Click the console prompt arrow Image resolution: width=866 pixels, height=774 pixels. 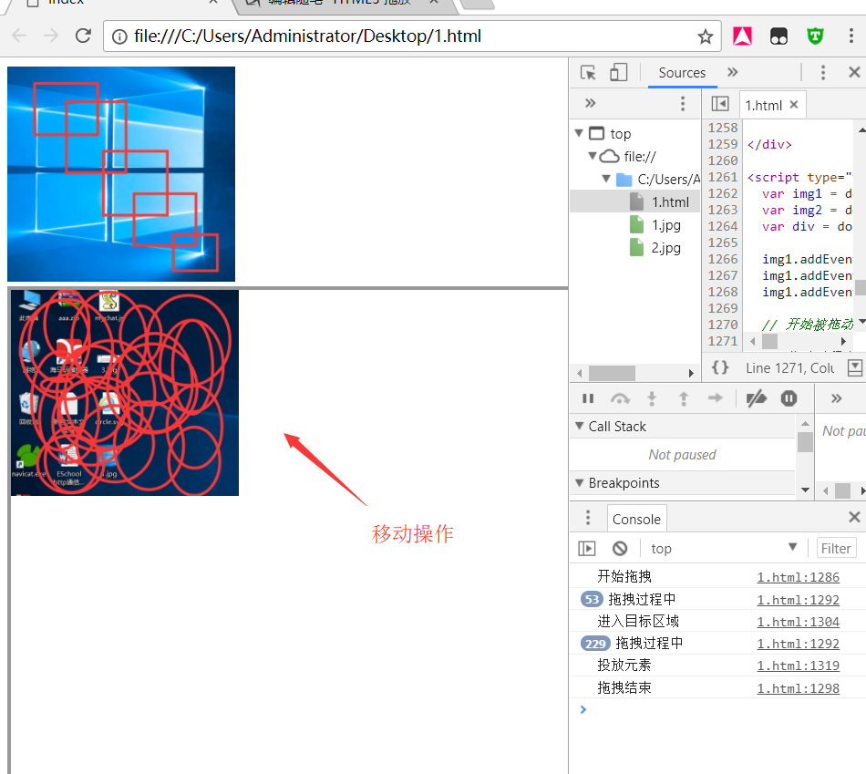583,709
